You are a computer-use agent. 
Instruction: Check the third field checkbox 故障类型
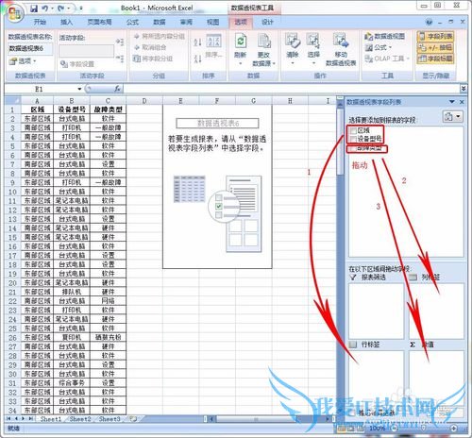[354, 147]
